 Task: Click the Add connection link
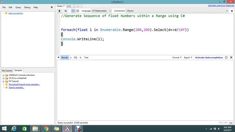coord(16,13)
